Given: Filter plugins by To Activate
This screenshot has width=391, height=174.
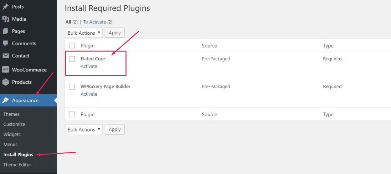Looking at the screenshot, I should coord(95,22).
